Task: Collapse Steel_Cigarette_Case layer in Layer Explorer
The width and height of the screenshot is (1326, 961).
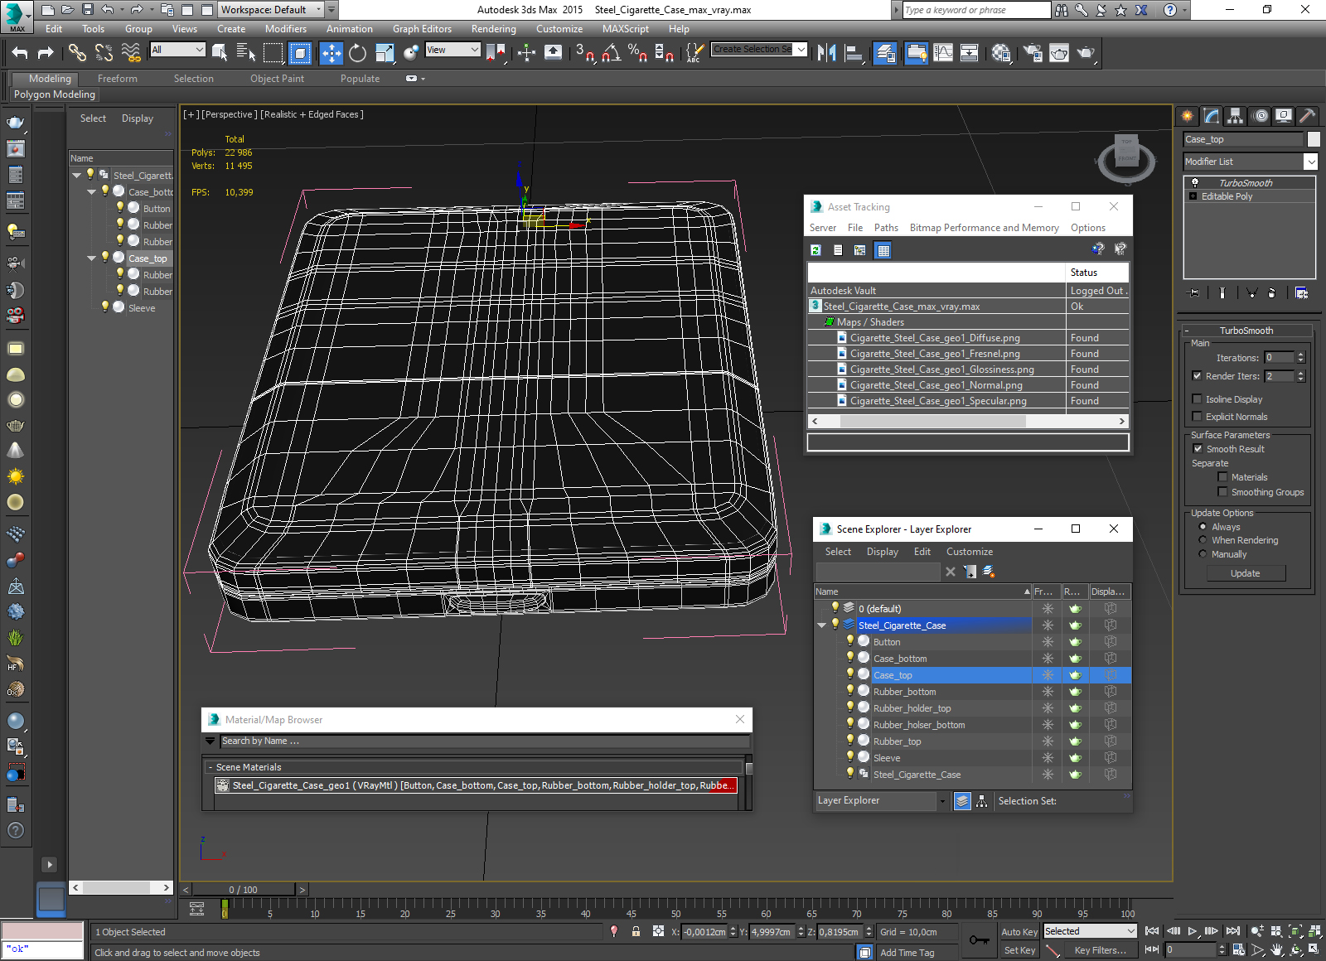Action: (x=821, y=625)
